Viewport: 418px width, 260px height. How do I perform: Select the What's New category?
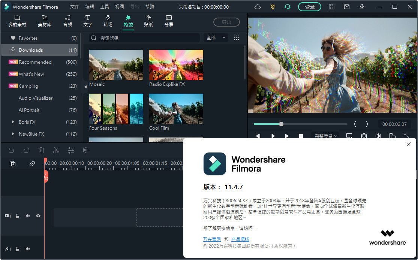coord(40,74)
